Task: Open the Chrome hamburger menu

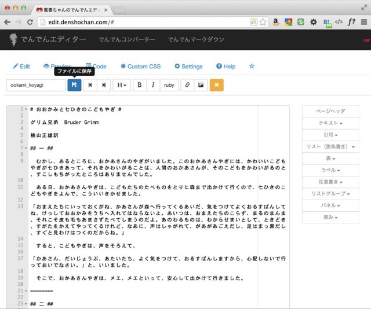Action: [x=364, y=22]
